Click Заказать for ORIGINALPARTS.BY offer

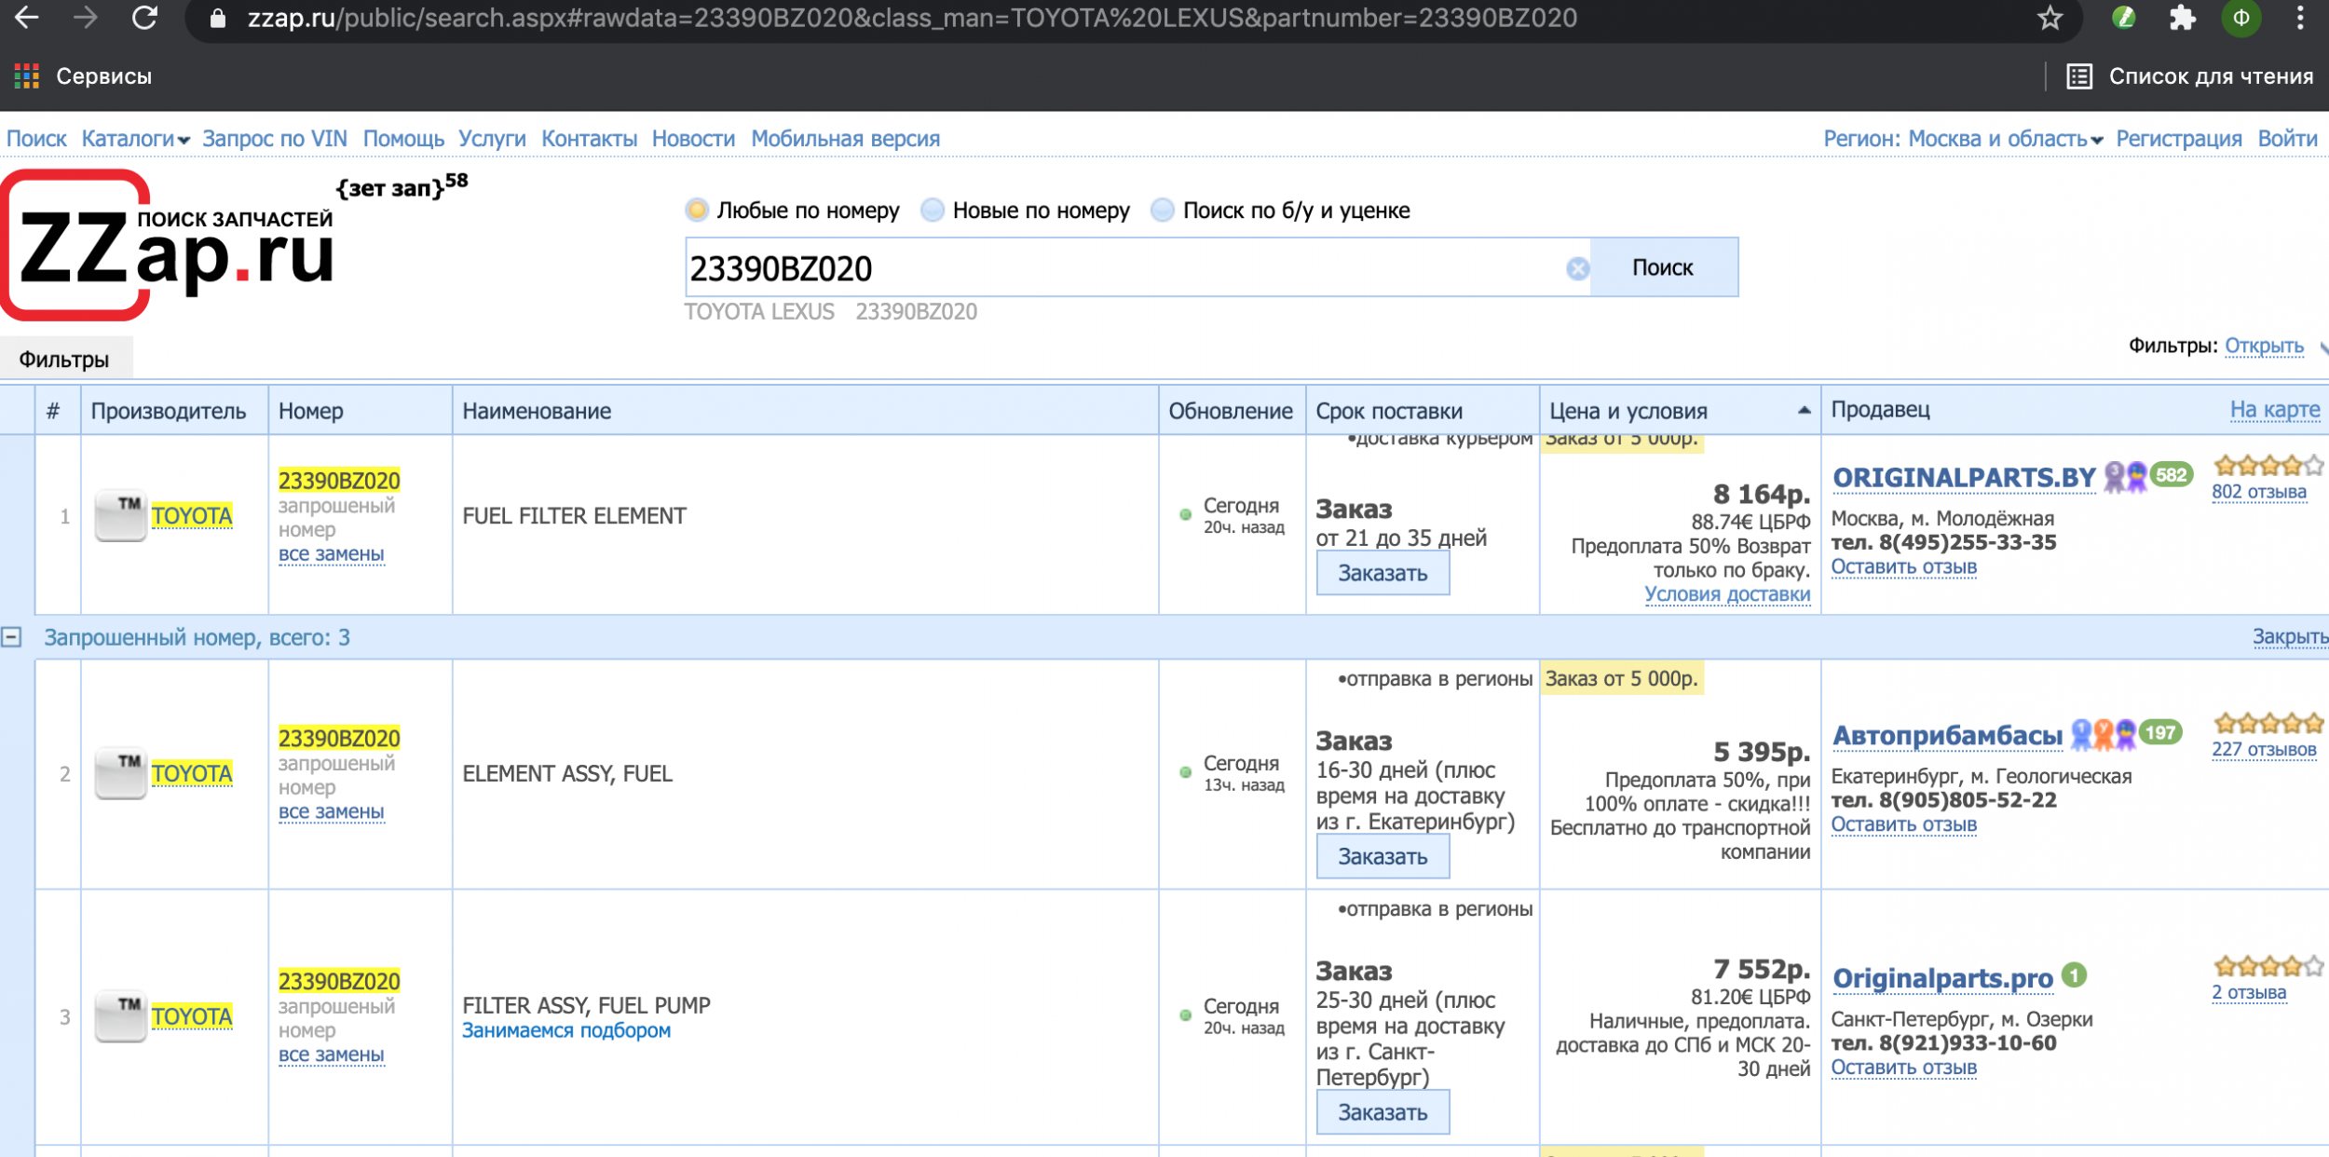(x=1382, y=573)
